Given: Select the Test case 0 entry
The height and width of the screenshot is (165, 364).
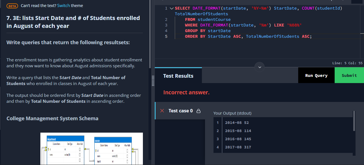Looking at the screenshot, I should point(181,111).
